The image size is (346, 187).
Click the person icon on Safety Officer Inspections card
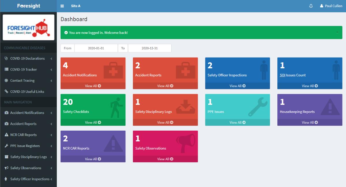tap(264, 70)
